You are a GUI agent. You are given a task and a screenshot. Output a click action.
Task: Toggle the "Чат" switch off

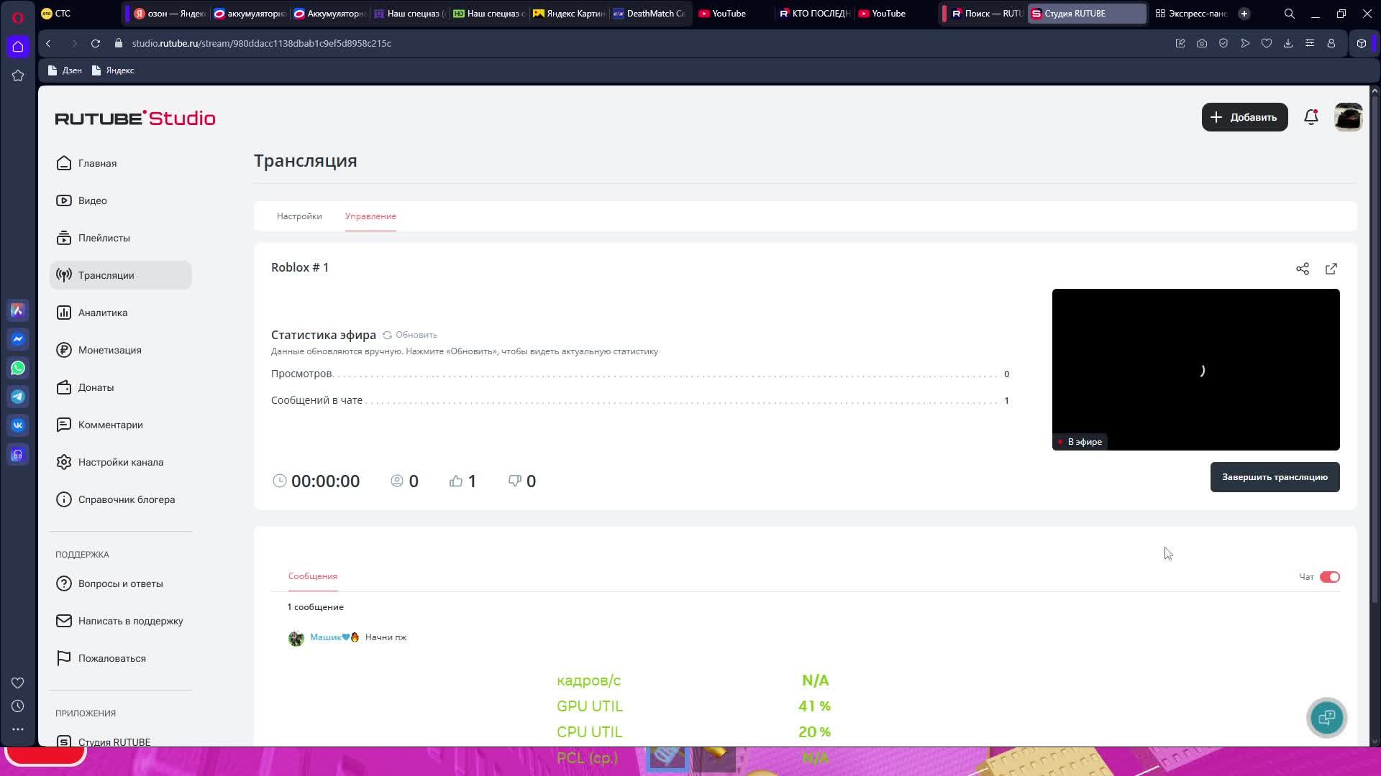[1329, 577]
